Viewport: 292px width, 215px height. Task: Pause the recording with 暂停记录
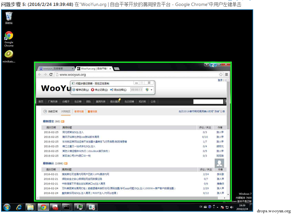click(x=80, y=90)
